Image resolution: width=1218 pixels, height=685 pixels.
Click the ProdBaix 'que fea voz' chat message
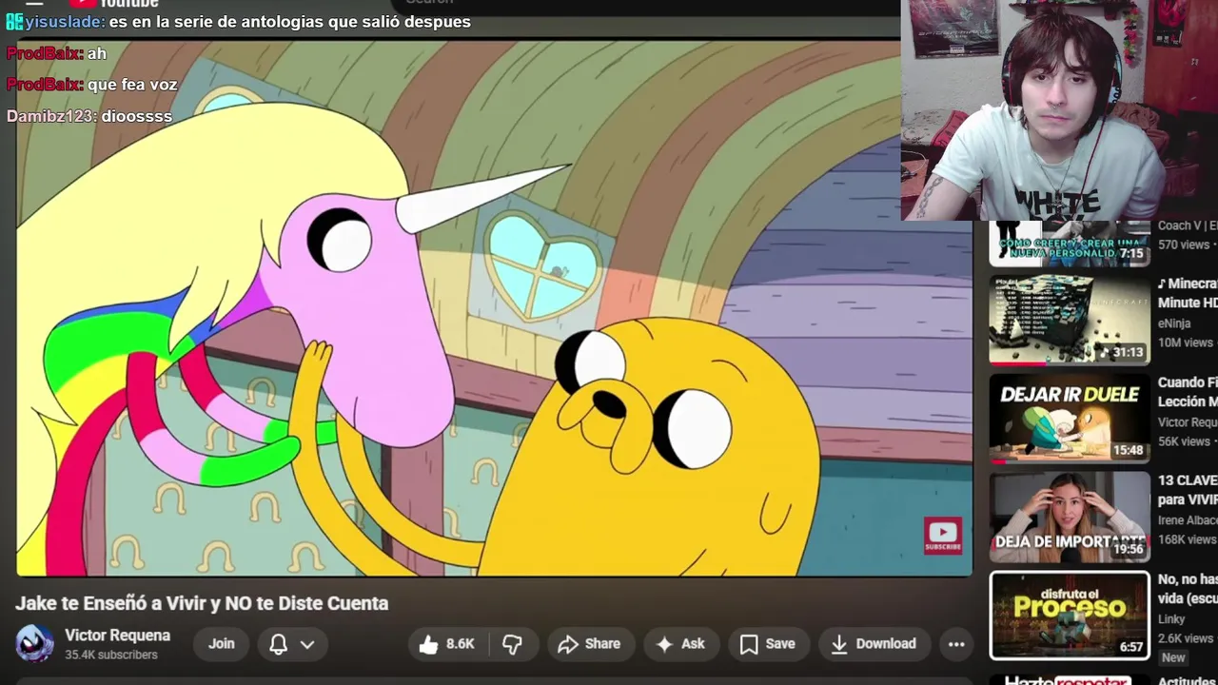(91, 85)
